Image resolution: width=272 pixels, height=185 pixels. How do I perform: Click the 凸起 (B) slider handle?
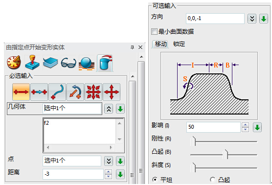[x=226, y=154]
